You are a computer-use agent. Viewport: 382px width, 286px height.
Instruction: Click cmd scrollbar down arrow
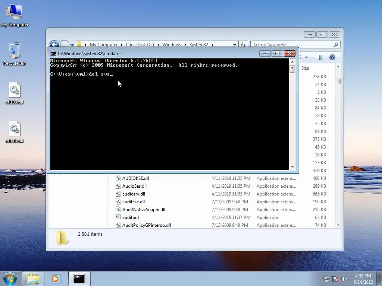point(292,167)
